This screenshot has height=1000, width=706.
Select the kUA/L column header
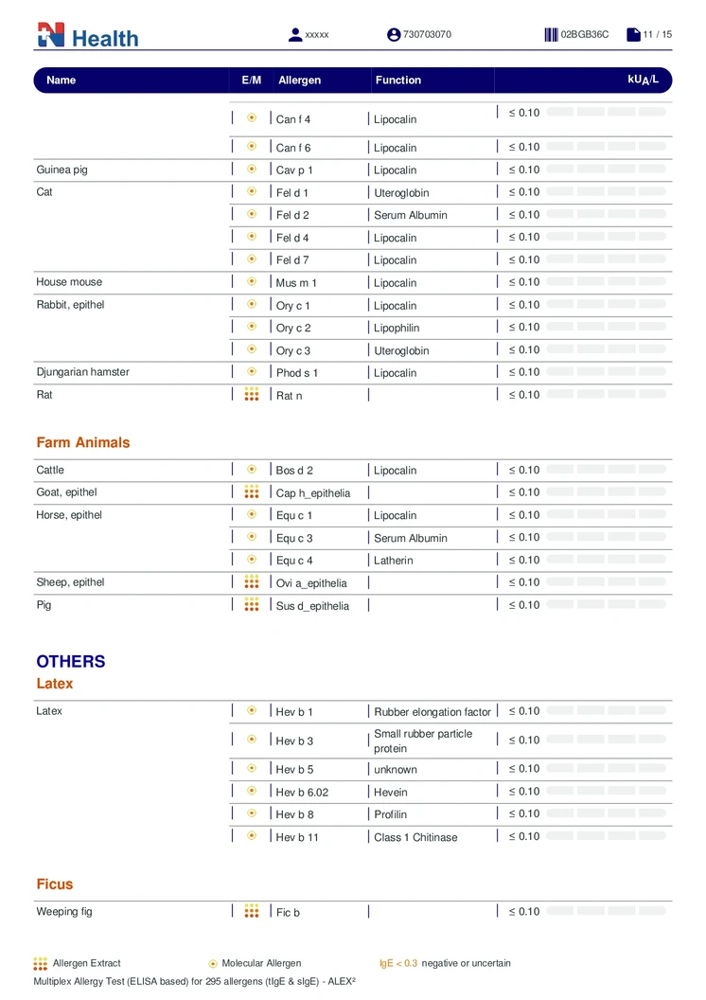tap(643, 80)
